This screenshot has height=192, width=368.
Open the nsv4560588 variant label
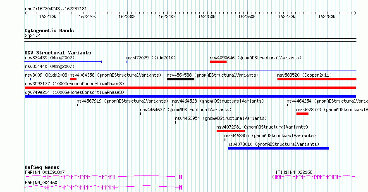(x=213, y=75)
